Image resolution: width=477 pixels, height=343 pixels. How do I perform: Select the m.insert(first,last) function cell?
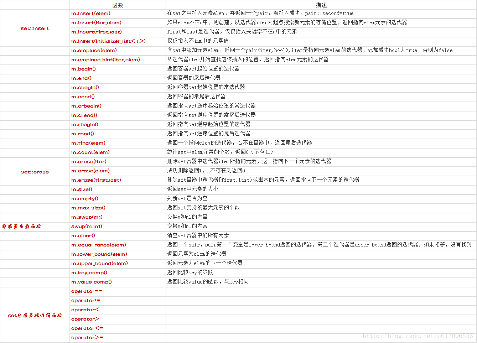[118, 32]
